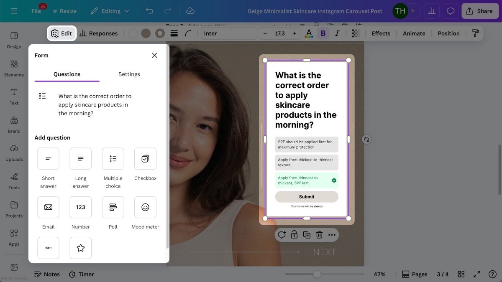The image size is (502, 282).
Task: Click the form Edit button
Action: click(x=62, y=33)
